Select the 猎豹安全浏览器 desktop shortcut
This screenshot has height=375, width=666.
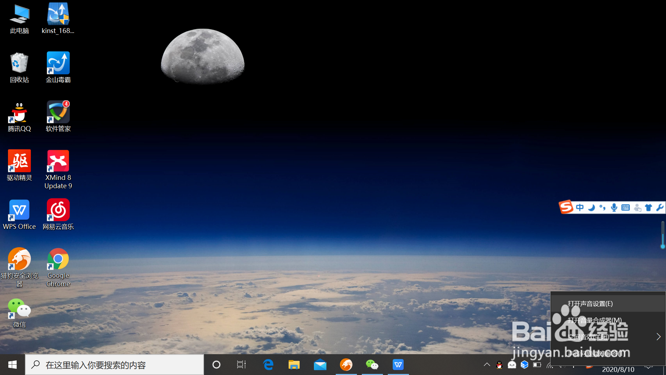[x=19, y=268]
